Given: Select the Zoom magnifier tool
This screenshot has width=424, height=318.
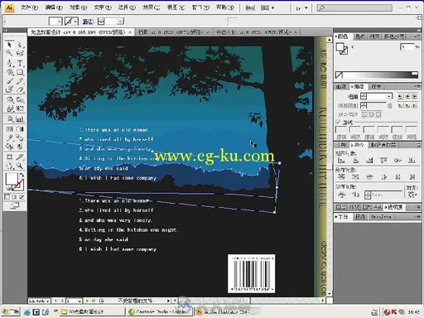Looking at the screenshot, I should pyautogui.click(x=20, y=166).
